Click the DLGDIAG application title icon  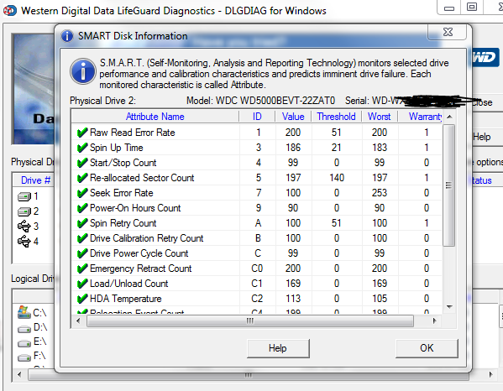click(x=9, y=11)
